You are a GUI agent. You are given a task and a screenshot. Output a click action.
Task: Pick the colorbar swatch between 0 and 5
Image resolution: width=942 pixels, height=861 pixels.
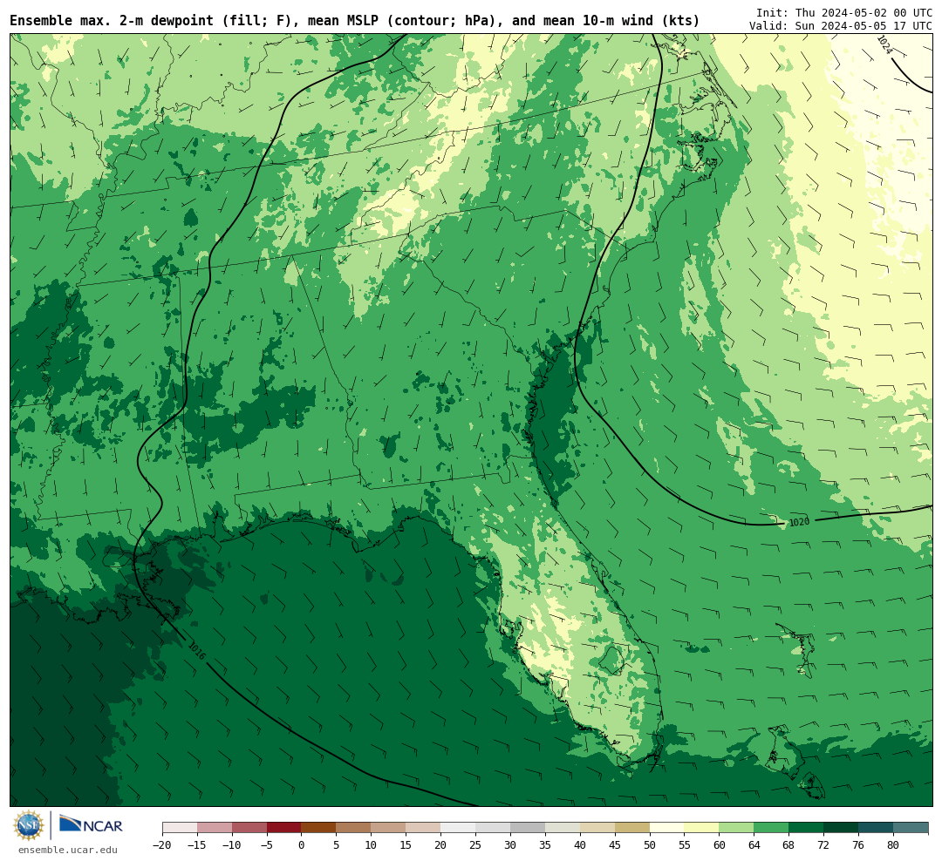(x=318, y=828)
